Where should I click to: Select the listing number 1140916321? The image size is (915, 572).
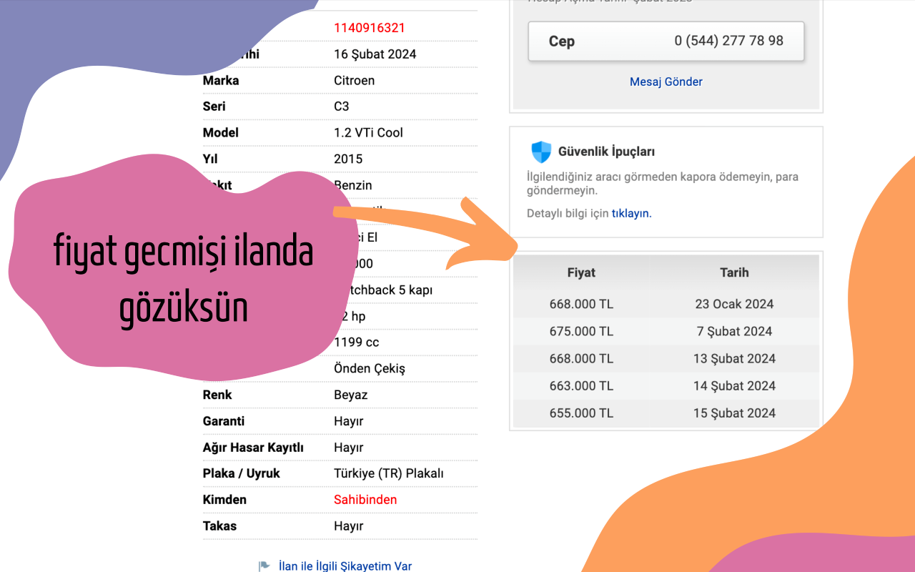pyautogui.click(x=370, y=28)
